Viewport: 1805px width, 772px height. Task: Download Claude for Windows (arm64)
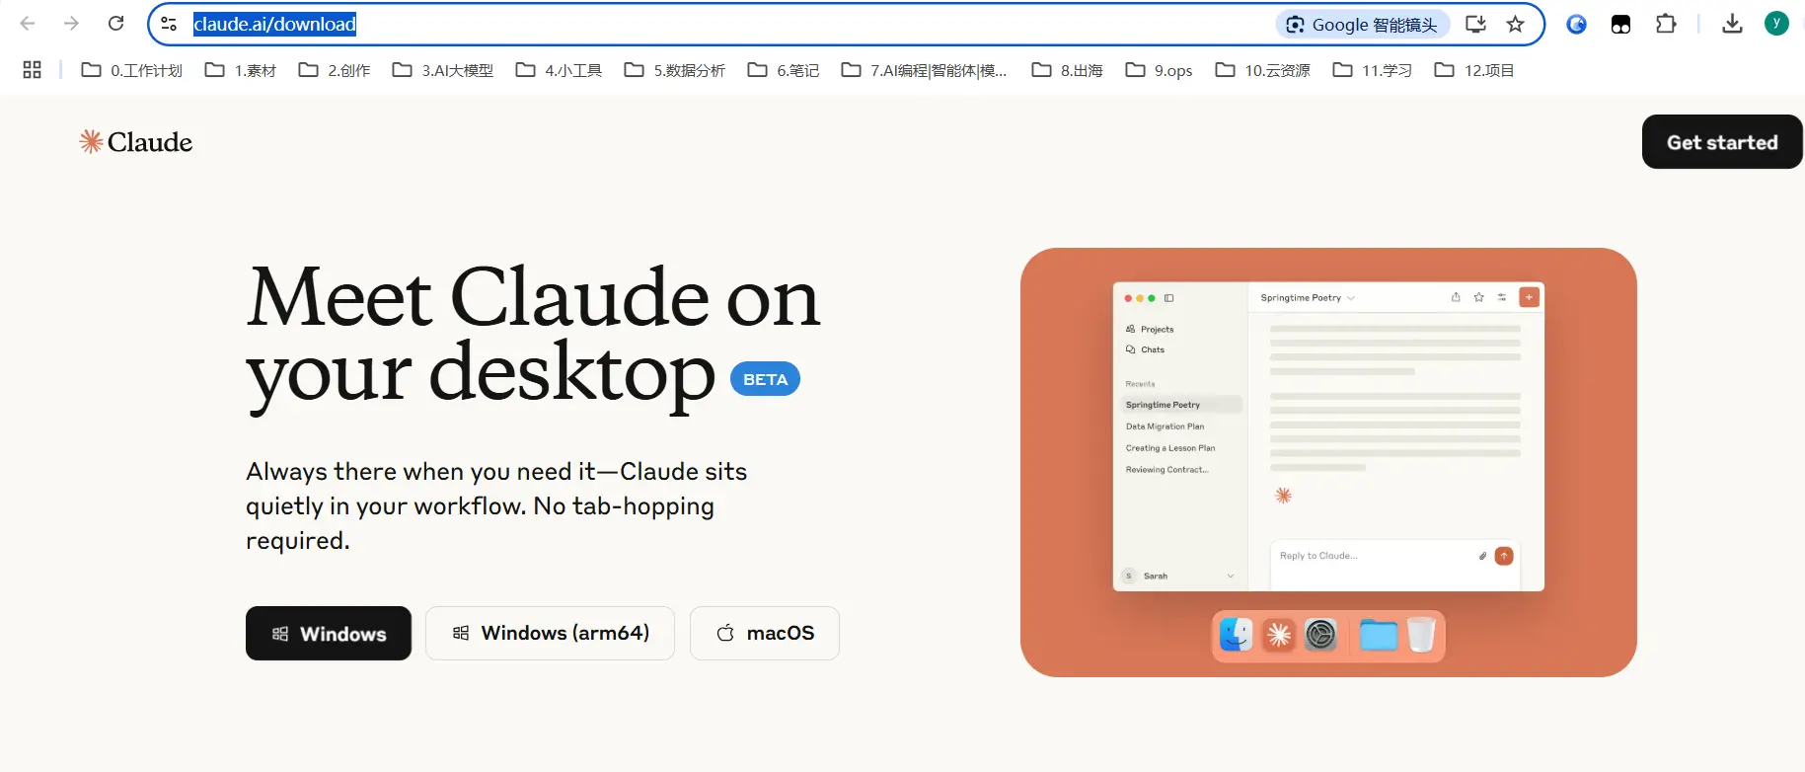click(x=551, y=633)
